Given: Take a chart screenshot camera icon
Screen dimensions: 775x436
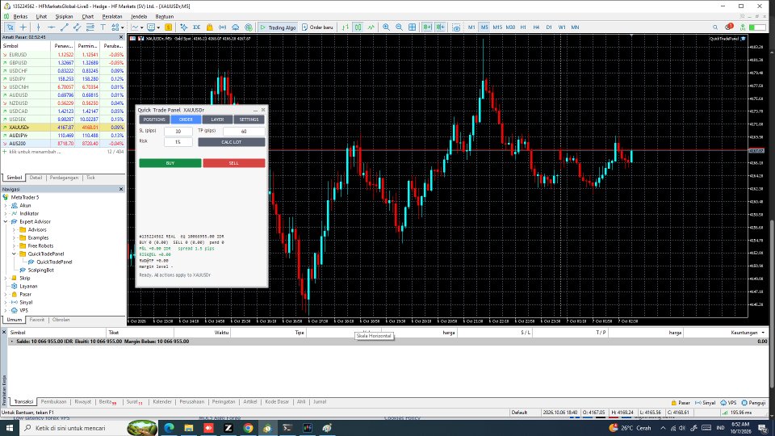Looking at the screenshot, I should (x=456, y=27).
